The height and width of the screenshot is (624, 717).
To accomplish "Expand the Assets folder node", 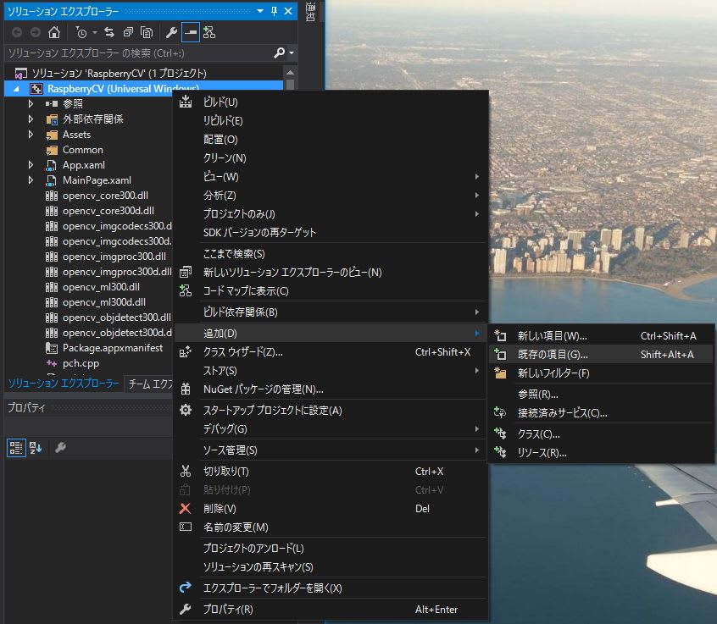I will pyautogui.click(x=31, y=135).
